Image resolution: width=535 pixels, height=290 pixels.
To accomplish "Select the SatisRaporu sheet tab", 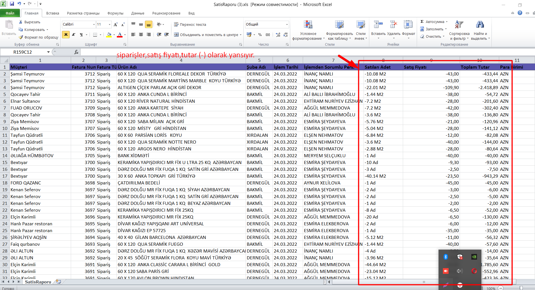I will click(38, 282).
